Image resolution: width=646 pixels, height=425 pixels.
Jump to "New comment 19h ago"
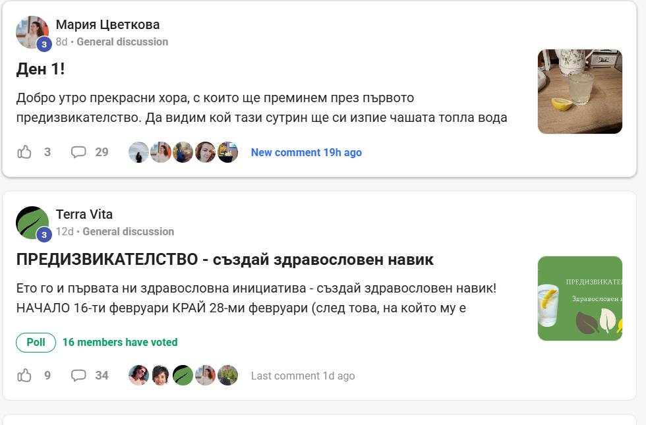(x=306, y=152)
